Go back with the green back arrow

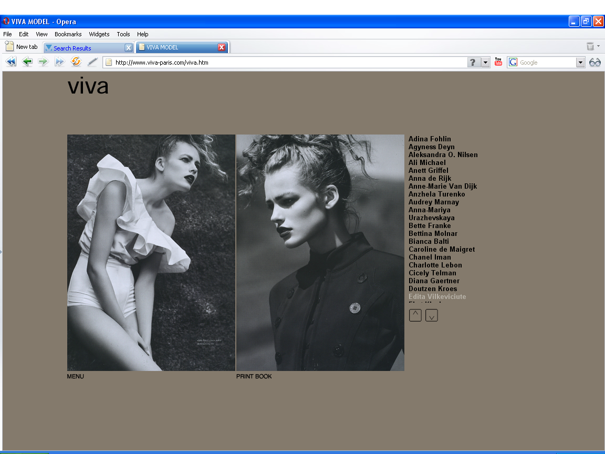click(27, 62)
